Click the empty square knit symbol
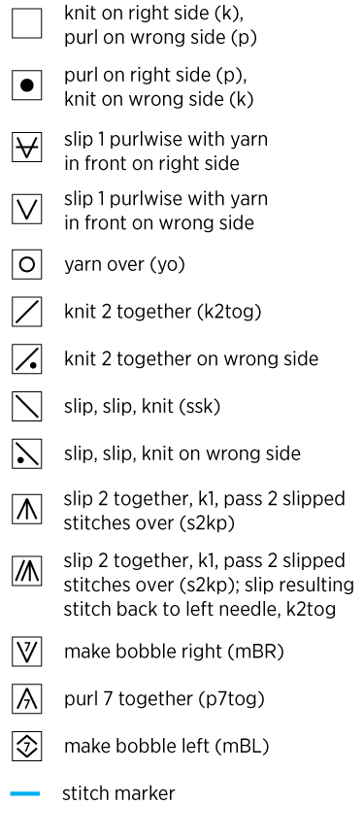Screen dimensions: 364x838 pos(27,24)
